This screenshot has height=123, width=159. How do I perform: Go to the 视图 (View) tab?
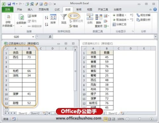[x=90, y=10]
